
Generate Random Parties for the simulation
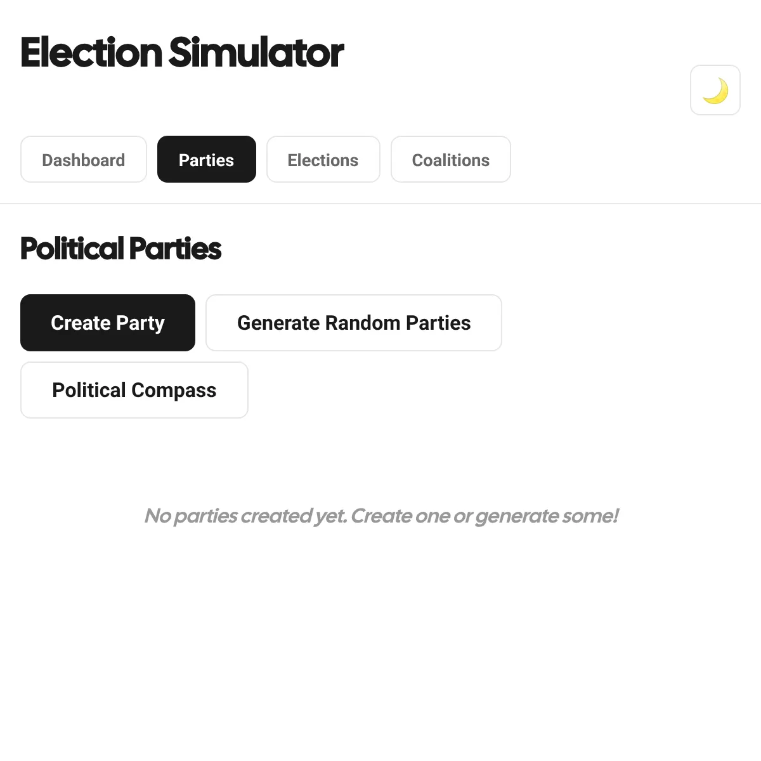353,323
